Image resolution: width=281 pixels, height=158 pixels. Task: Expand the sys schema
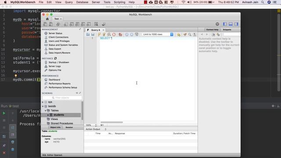43,102
